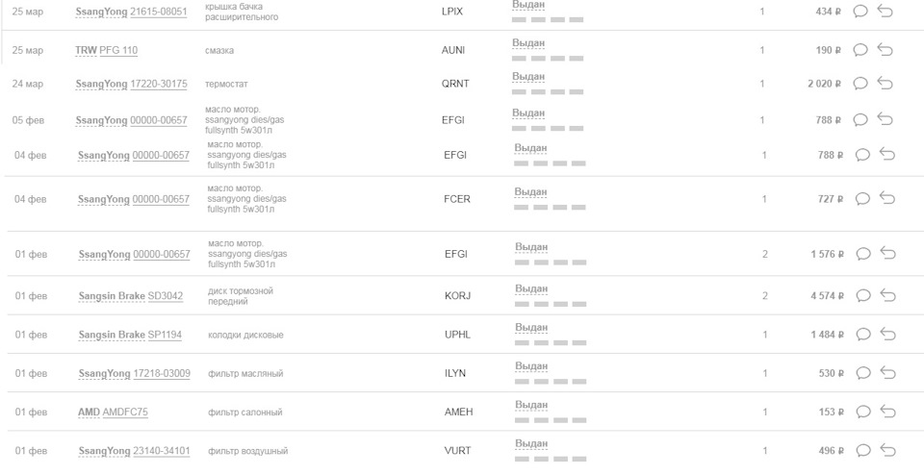Click Sangsin Brake brand in SD3042 row
Screen dimensions: 924x475
coord(112,296)
